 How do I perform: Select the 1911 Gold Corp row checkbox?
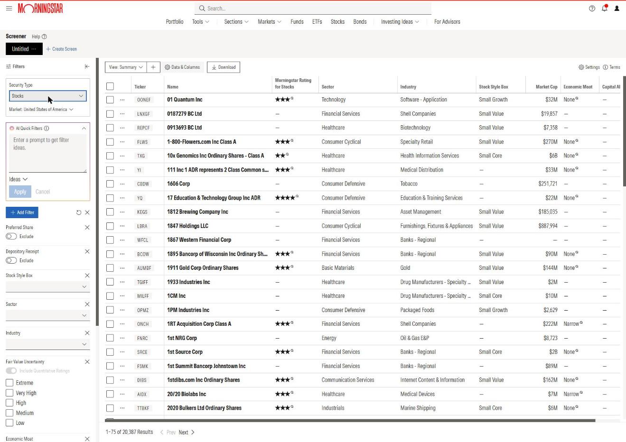(110, 268)
